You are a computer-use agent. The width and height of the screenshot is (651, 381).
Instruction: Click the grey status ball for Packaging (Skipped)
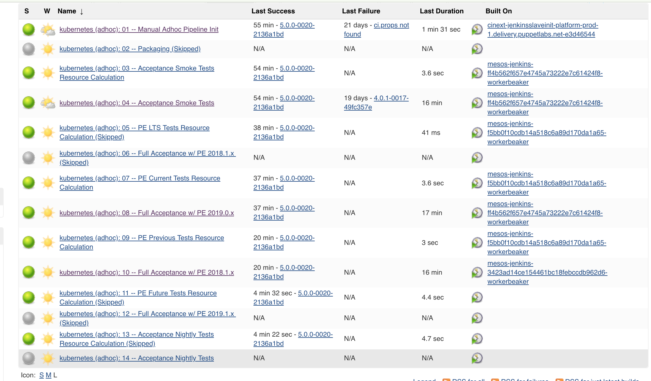[28, 49]
